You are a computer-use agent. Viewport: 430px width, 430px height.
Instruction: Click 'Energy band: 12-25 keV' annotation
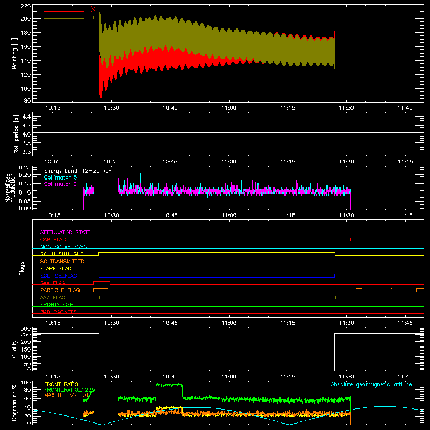(78, 171)
